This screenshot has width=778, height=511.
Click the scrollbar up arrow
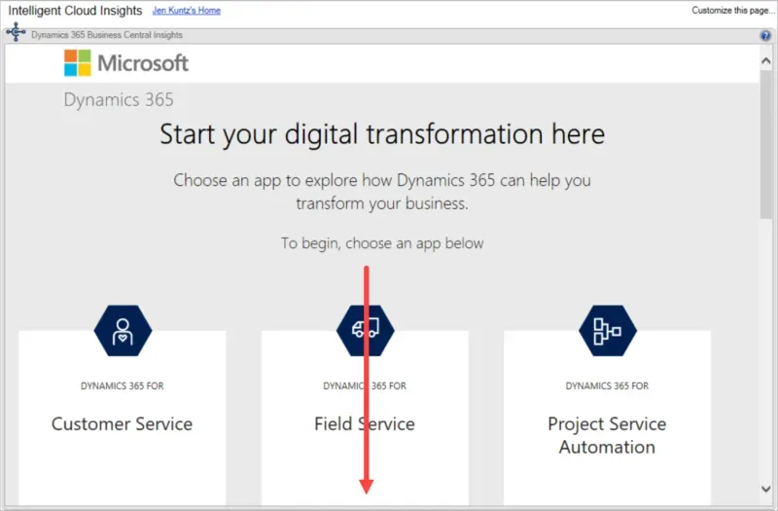tap(765, 60)
